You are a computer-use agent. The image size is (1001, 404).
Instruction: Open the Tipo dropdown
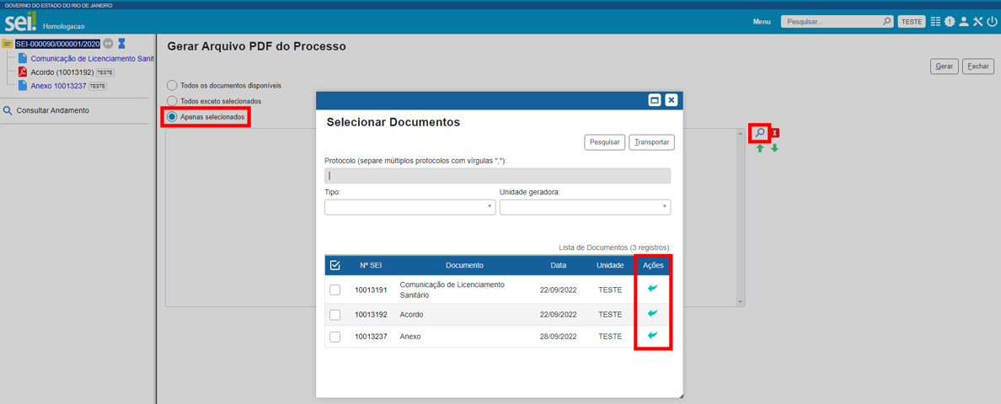[x=409, y=207]
